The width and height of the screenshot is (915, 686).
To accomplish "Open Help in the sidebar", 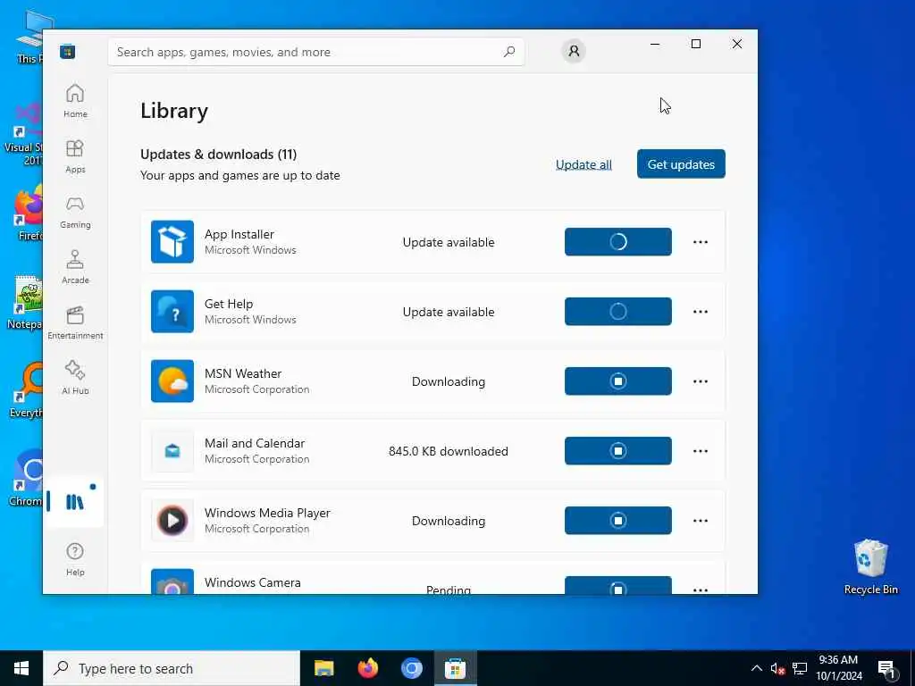I will pos(75,559).
